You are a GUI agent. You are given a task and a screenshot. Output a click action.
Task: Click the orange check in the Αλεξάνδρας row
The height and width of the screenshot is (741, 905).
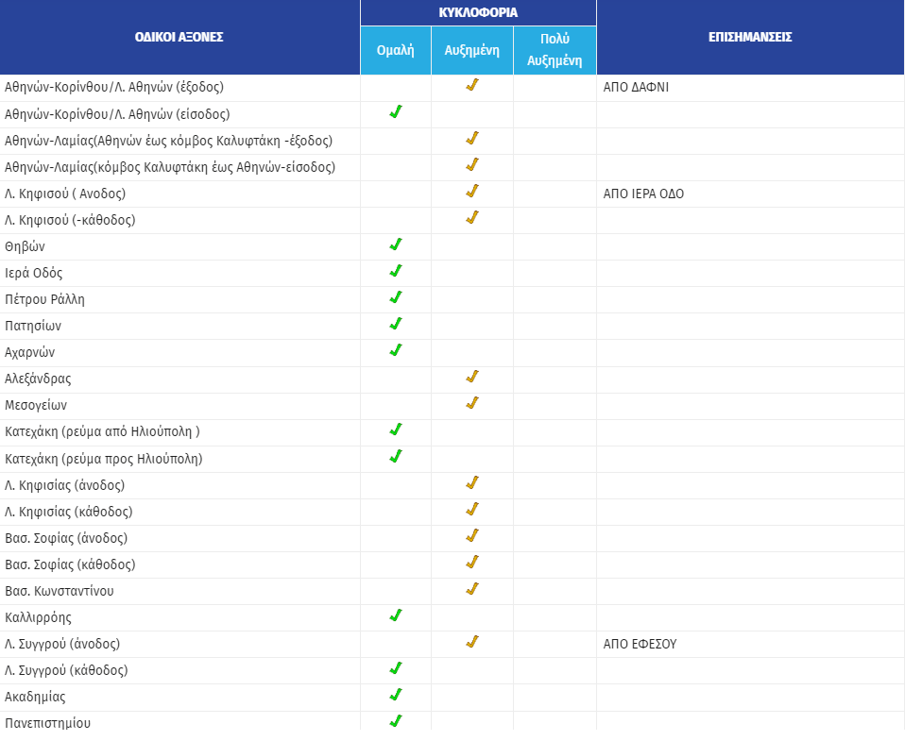(x=472, y=378)
